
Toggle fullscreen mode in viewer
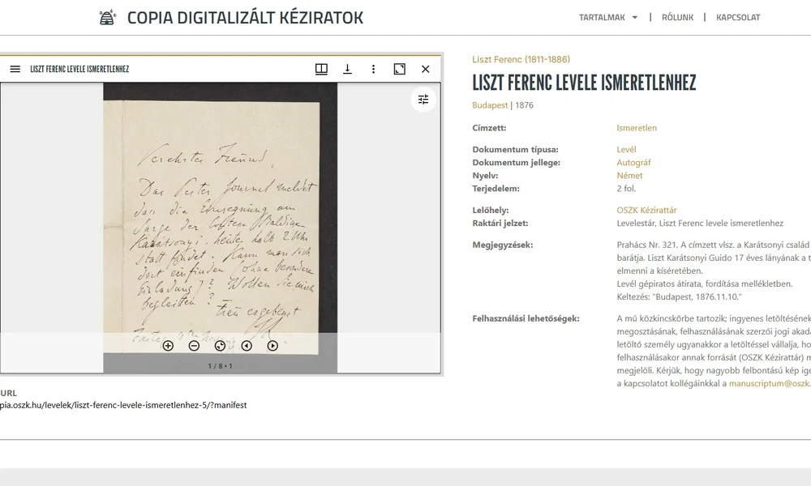pyautogui.click(x=399, y=69)
